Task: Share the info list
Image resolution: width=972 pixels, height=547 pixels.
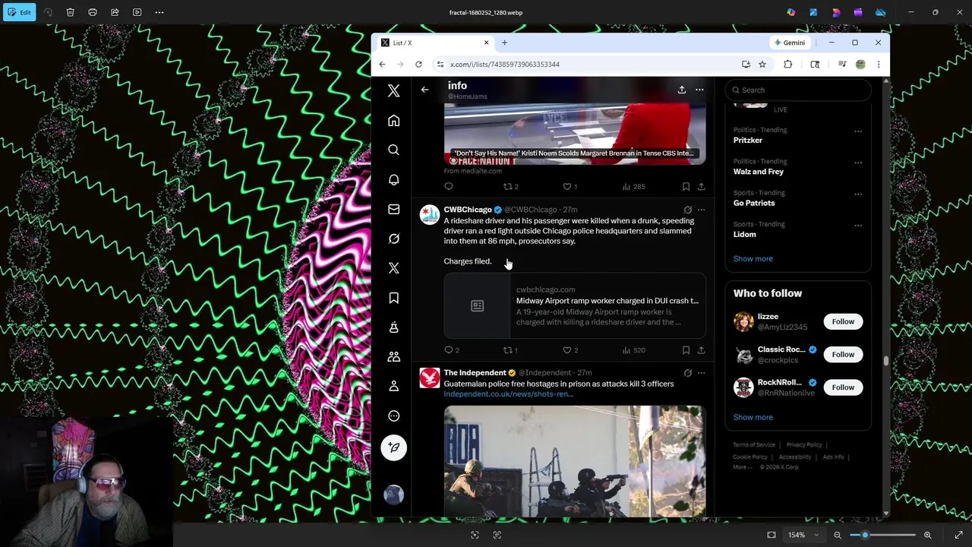Action: [x=681, y=90]
